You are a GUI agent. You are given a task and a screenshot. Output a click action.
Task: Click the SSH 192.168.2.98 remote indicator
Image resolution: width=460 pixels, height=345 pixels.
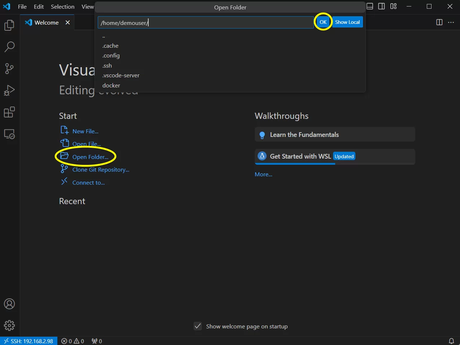point(29,341)
